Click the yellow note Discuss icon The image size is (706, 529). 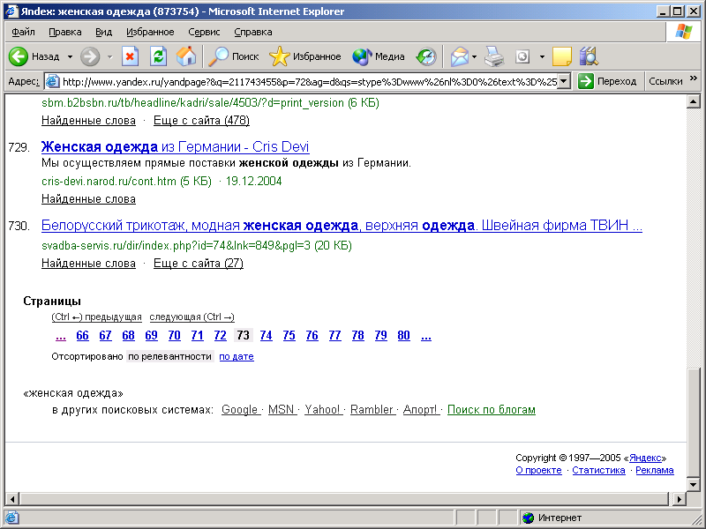[561, 56]
